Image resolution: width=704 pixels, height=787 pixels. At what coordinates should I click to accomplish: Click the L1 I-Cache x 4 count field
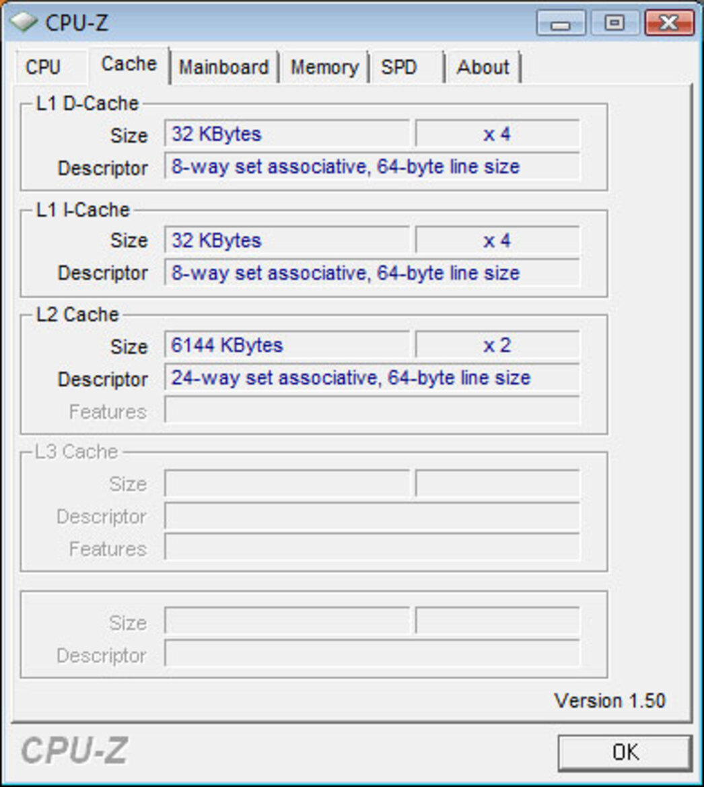tap(497, 240)
